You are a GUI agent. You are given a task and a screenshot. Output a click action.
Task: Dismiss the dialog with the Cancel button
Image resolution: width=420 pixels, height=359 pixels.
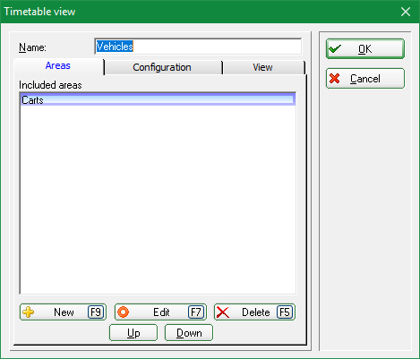[x=365, y=79]
